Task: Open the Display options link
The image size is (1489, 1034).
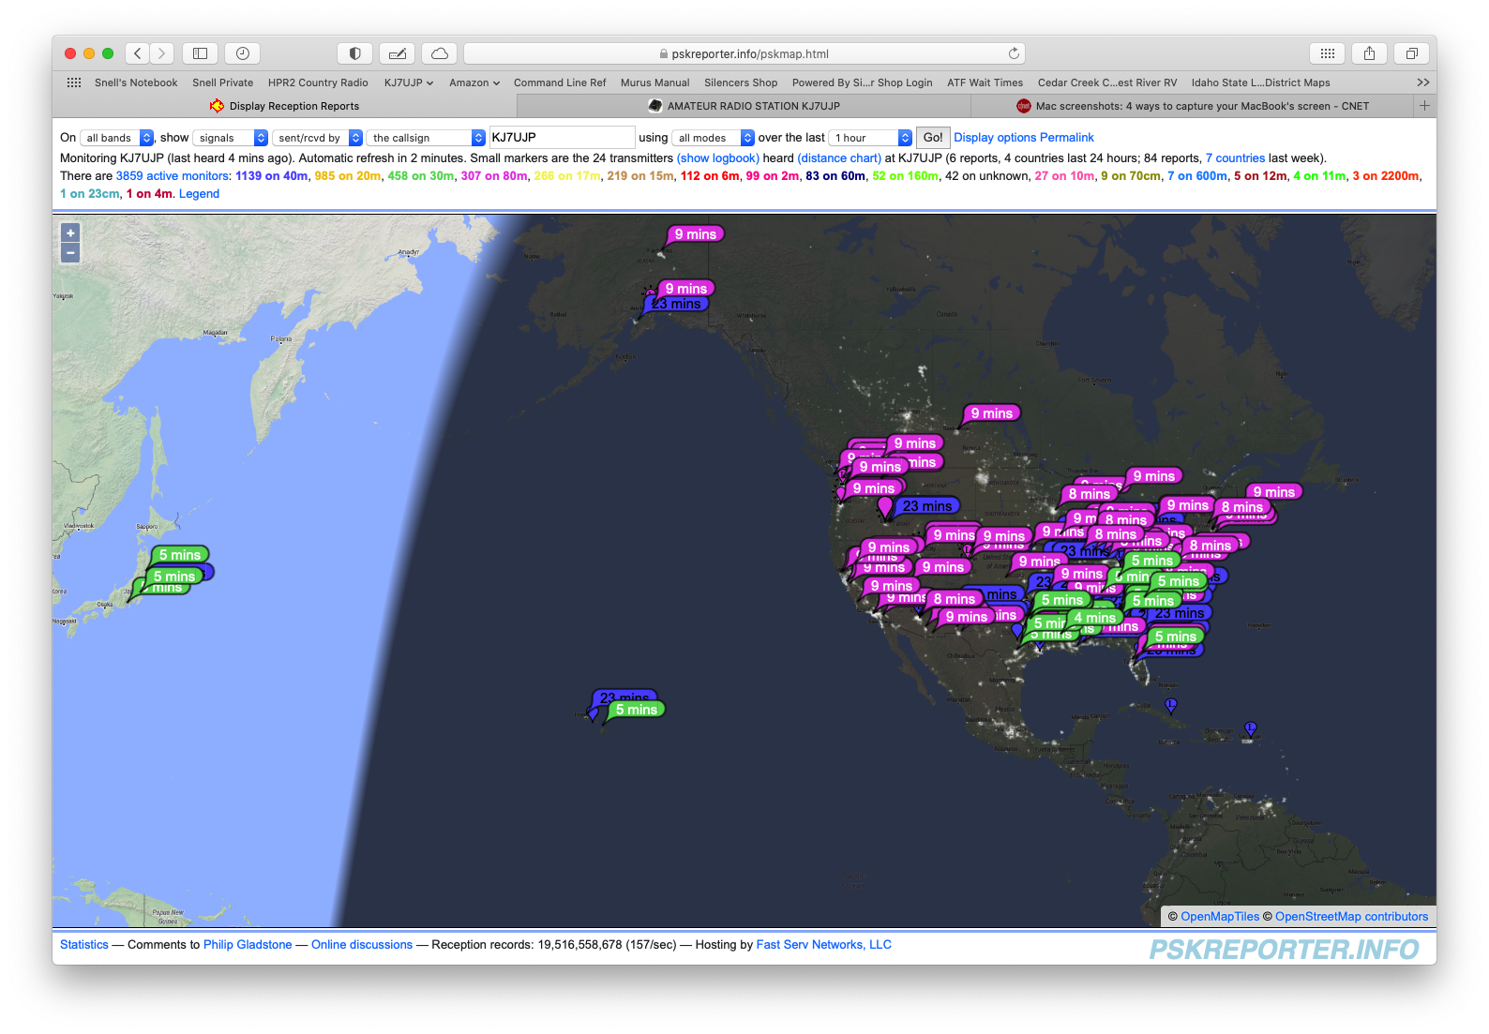Action: tap(992, 138)
